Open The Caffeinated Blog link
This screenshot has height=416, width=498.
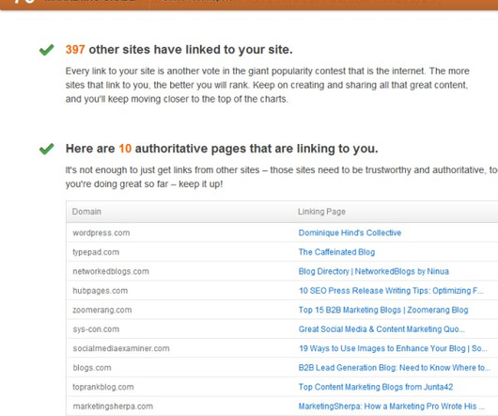tap(336, 252)
